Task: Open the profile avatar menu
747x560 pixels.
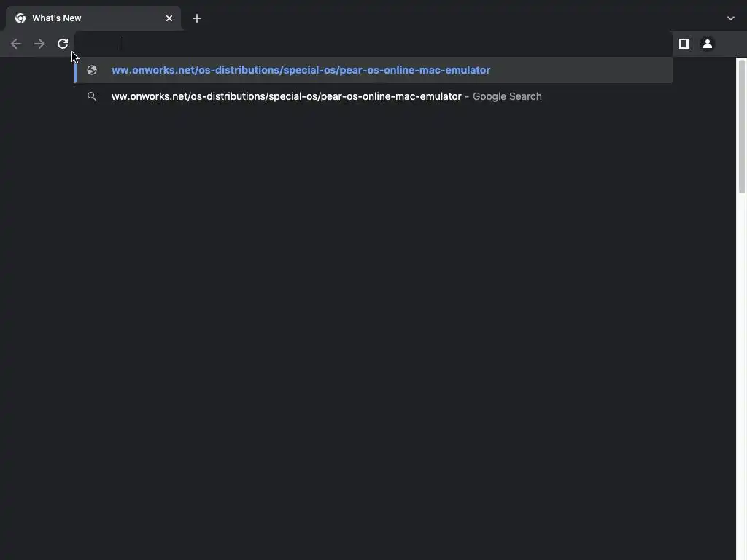Action: tap(708, 44)
